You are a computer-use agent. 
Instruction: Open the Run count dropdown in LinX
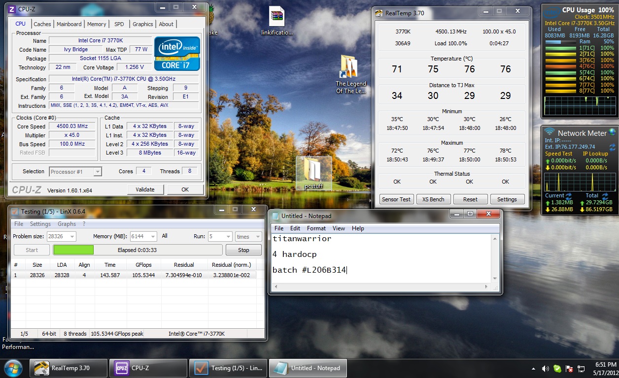pos(228,237)
